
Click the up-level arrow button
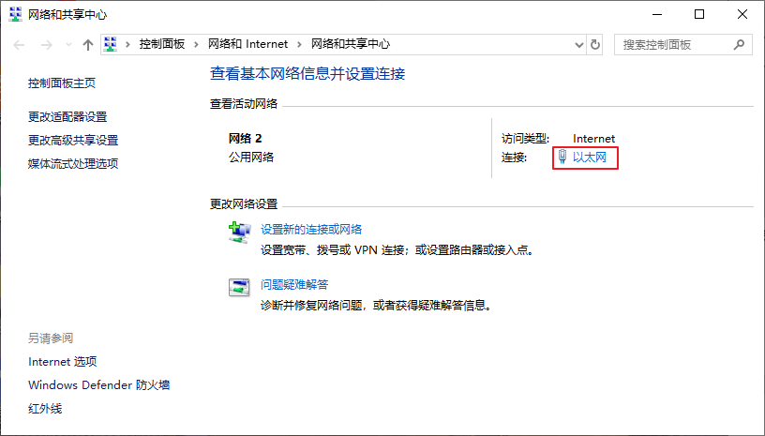pyautogui.click(x=88, y=44)
